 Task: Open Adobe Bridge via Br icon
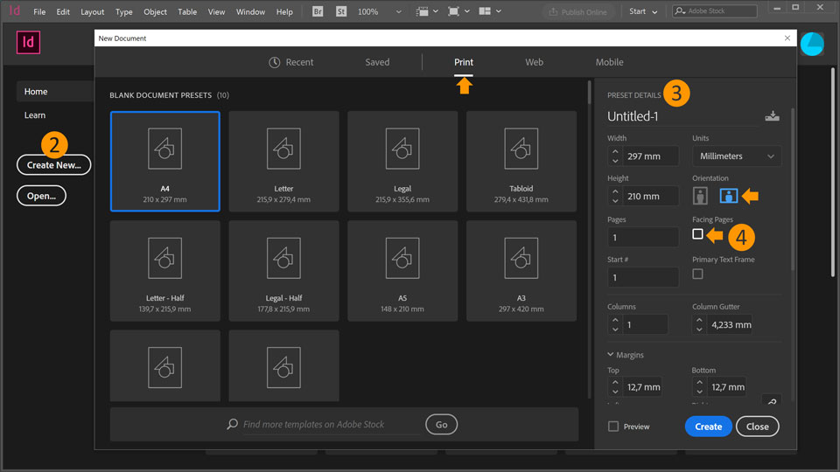(x=318, y=11)
